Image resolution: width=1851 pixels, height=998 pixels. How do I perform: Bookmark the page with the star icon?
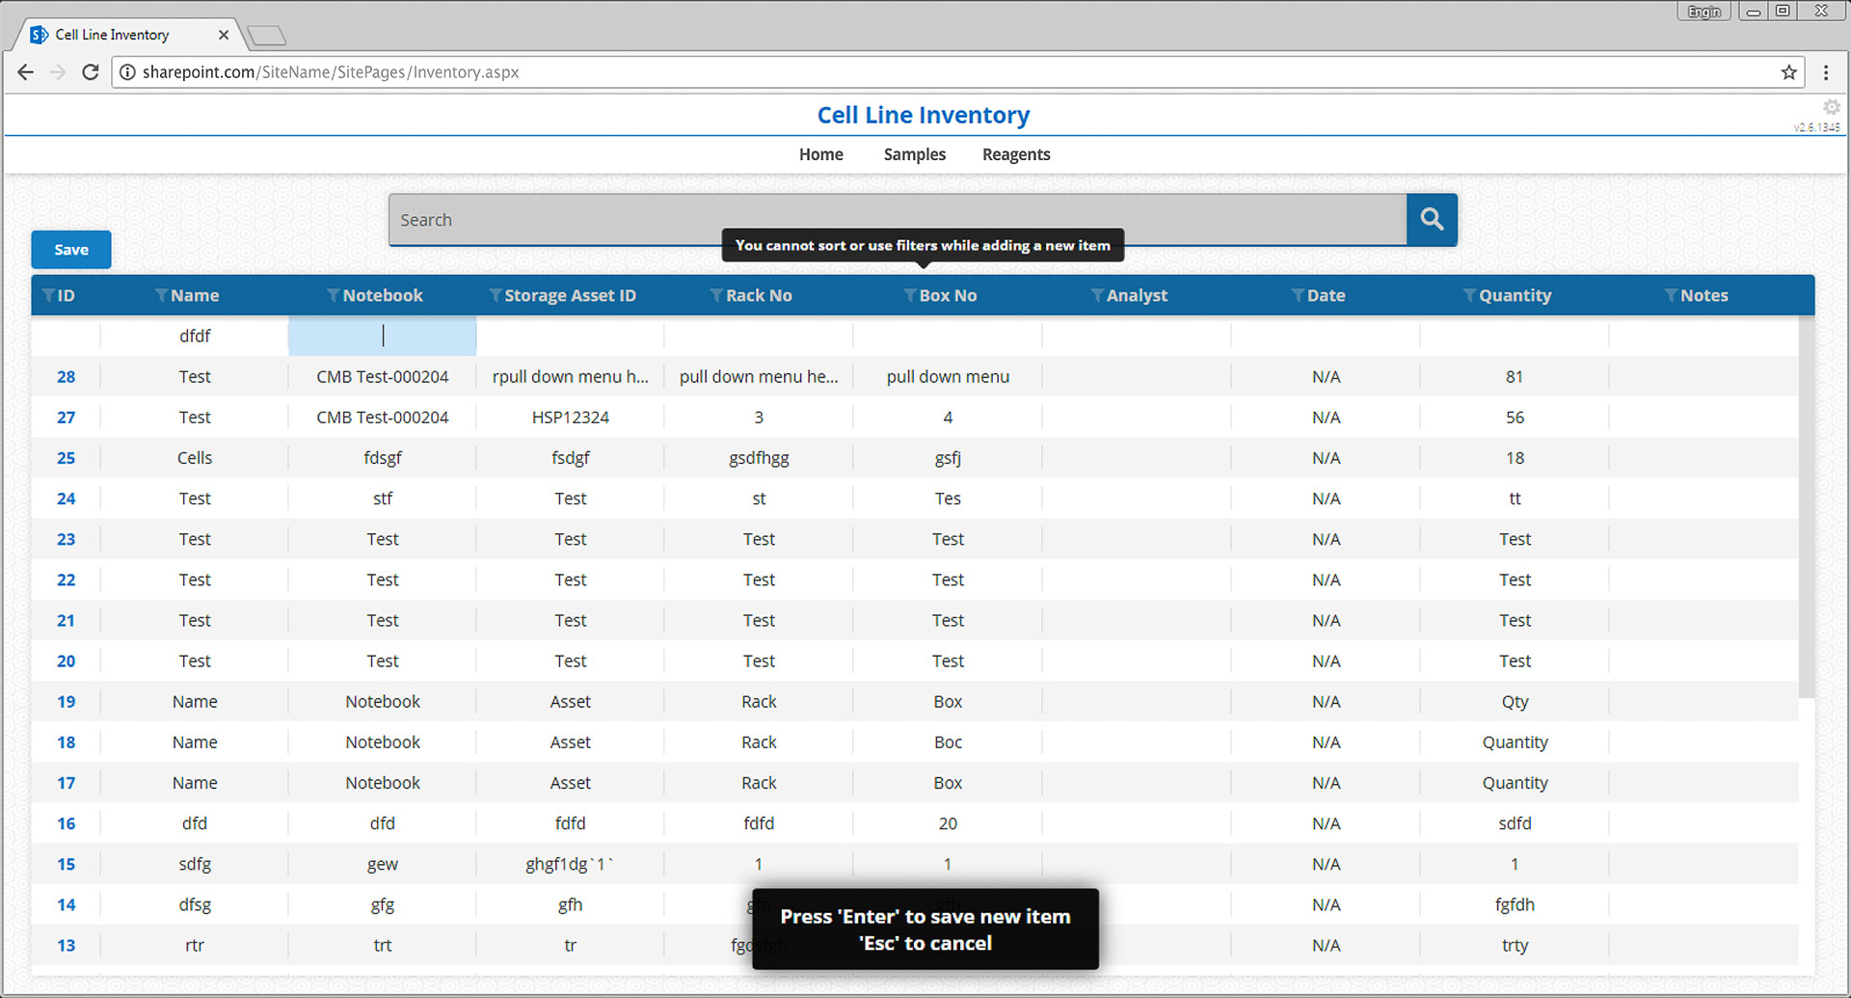[1789, 71]
